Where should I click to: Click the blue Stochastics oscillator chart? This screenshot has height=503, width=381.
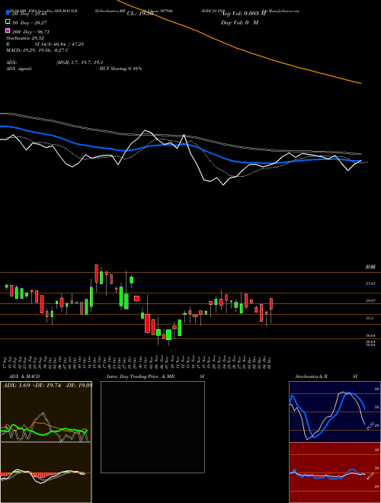[x=335, y=412]
